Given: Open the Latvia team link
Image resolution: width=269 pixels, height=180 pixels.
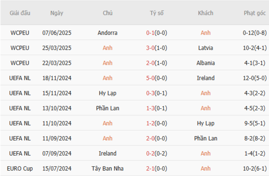Looking at the screenshot, I should click(x=206, y=48).
